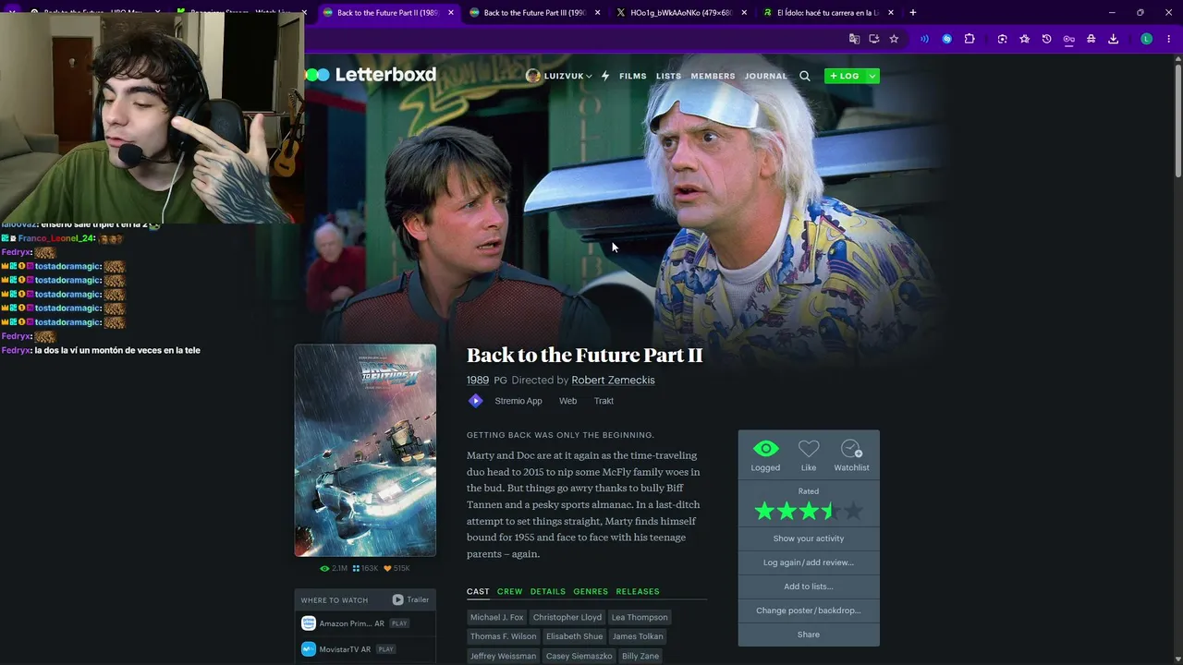Viewport: 1183px width, 665px height.
Task: Open cast member Lea Thompson
Action: (x=640, y=617)
